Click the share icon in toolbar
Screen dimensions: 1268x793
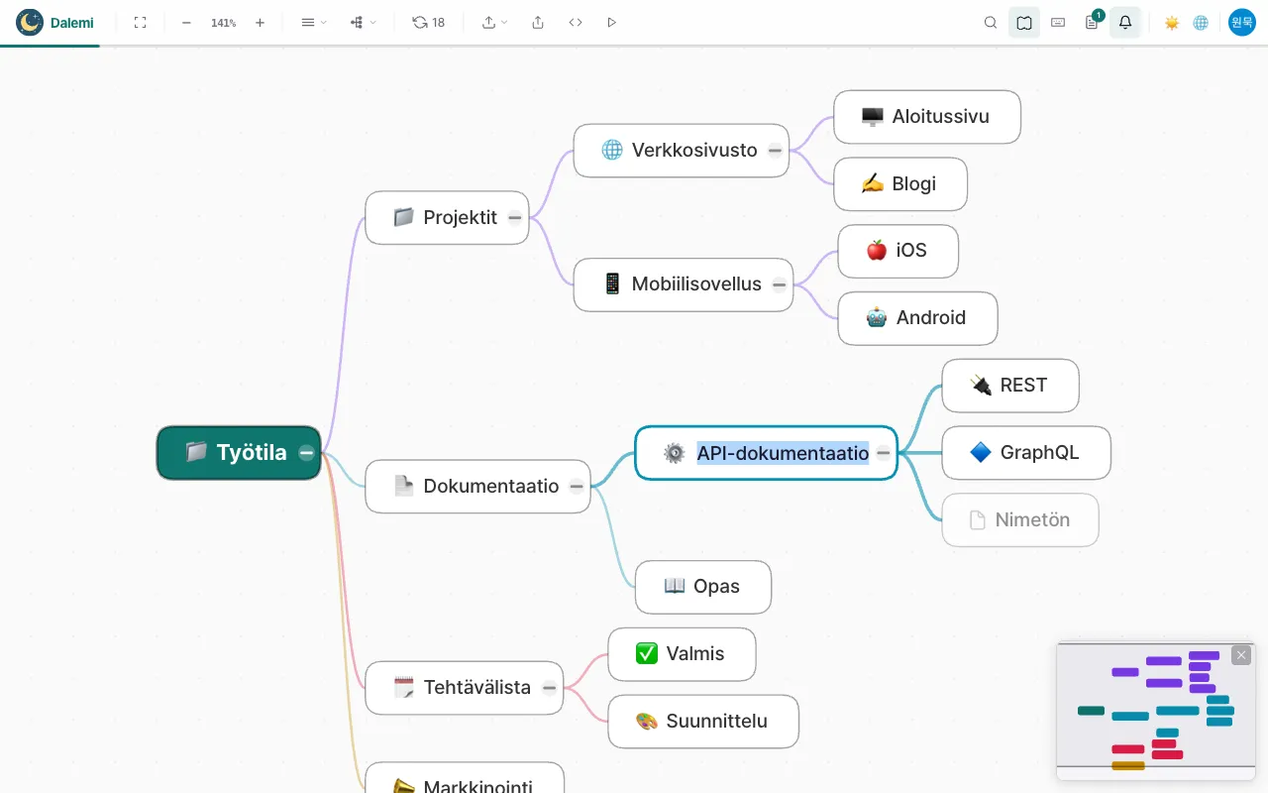538,22
